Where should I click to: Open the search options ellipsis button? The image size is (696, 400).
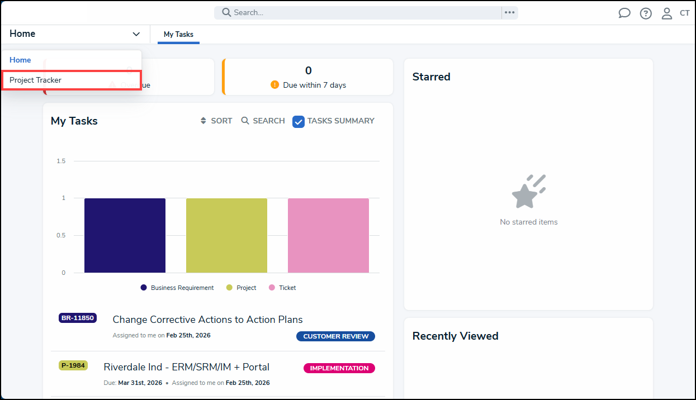pos(509,12)
